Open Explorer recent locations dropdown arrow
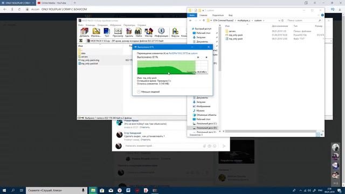 coord(200,20)
